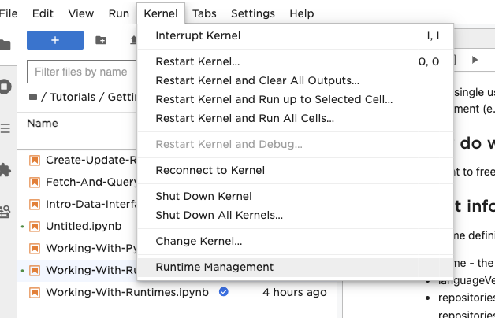Click the Filter files by name field
This screenshot has height=318, width=495.
pyautogui.click(x=81, y=72)
